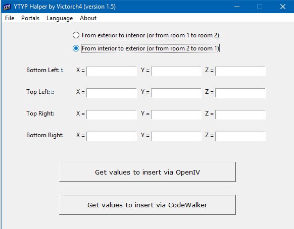Minimize the YTYP Halper window
Image resolution: width=294 pixels, height=229 pixels.
pyautogui.click(x=237, y=7)
